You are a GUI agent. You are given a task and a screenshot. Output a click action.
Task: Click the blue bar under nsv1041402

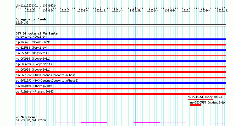point(120,39)
